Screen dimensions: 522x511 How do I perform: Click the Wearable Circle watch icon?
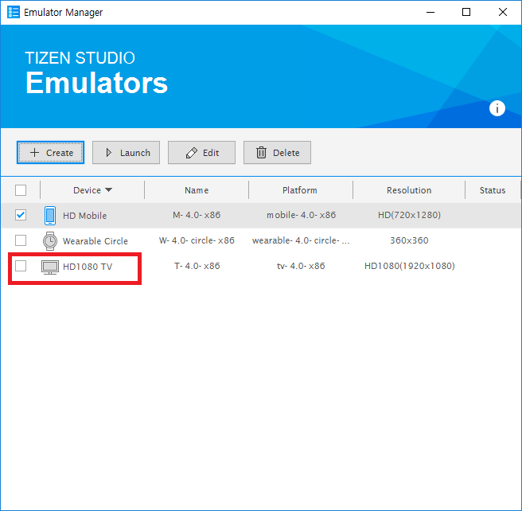point(50,241)
